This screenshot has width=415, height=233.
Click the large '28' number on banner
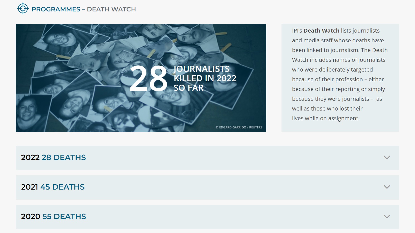pos(148,79)
